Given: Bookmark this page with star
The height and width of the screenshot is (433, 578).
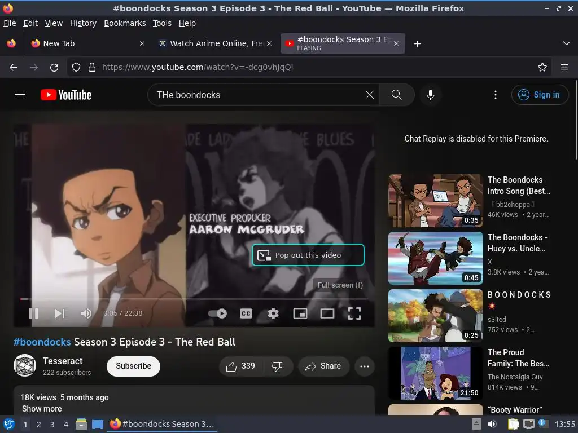Looking at the screenshot, I should (x=542, y=68).
